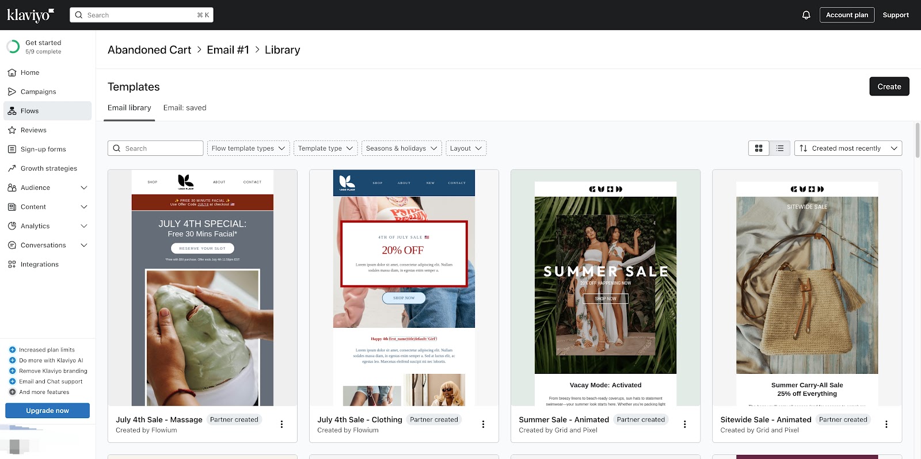Open July 4th Sale - Massage thumbnail
This screenshot has height=459, width=921.
point(203,288)
